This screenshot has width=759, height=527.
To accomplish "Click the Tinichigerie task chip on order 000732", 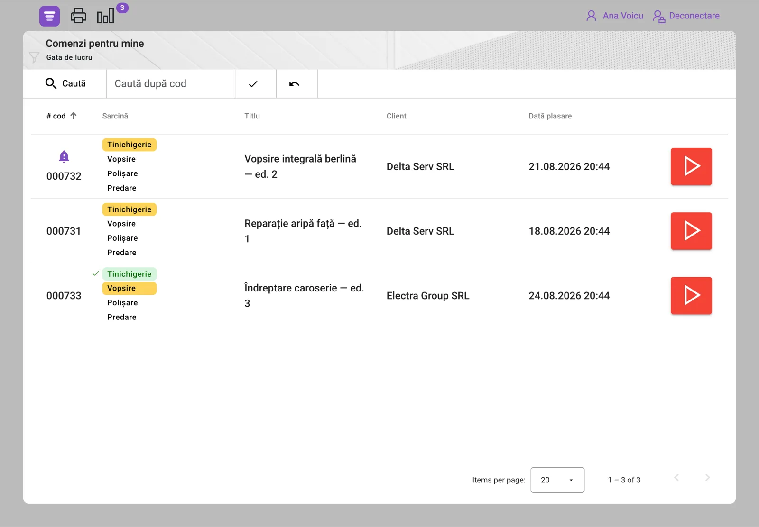I will [130, 145].
